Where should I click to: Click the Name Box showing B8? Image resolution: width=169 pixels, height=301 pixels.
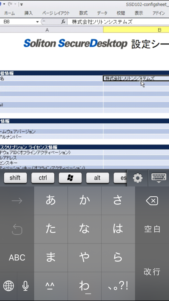point(18,22)
